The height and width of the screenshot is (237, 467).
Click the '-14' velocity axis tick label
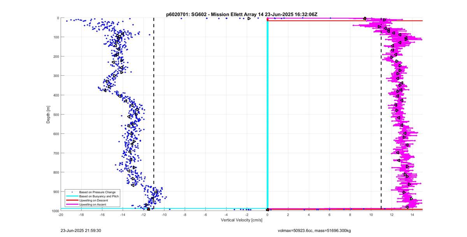[123, 215]
